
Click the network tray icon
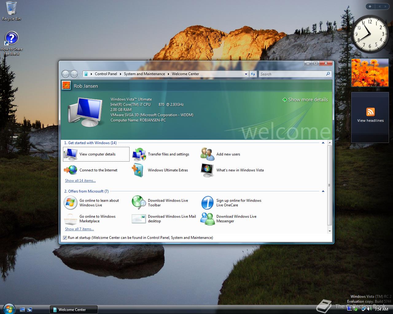[364, 309]
